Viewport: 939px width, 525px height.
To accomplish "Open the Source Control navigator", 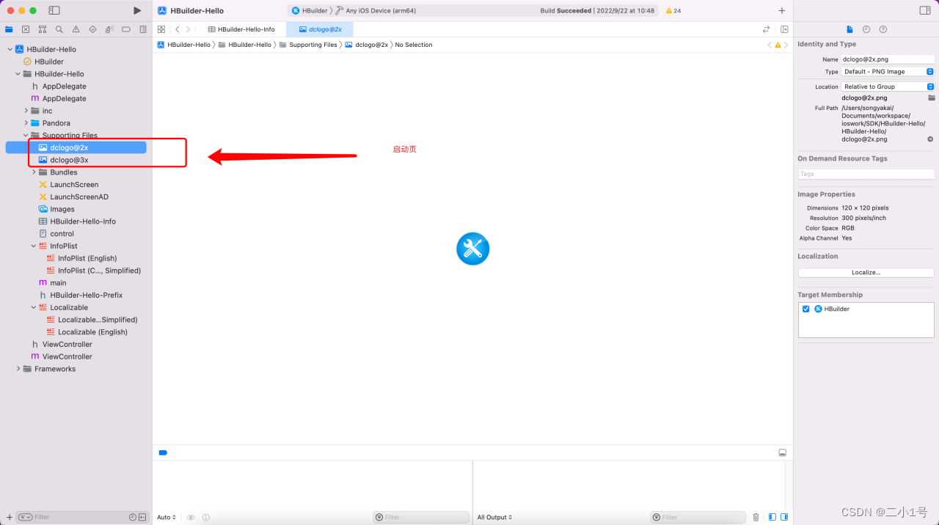I will click(x=26, y=29).
